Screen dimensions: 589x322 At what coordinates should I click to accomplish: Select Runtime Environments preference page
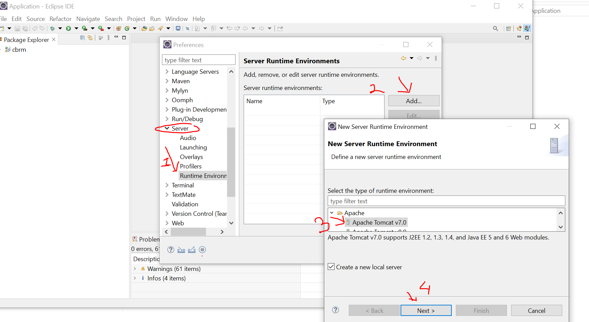203,176
